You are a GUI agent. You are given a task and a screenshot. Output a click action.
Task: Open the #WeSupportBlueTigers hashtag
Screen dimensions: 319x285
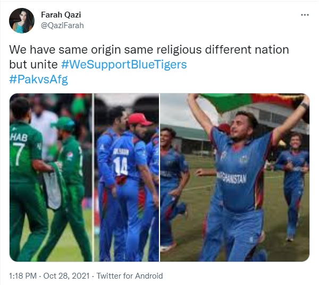point(124,65)
